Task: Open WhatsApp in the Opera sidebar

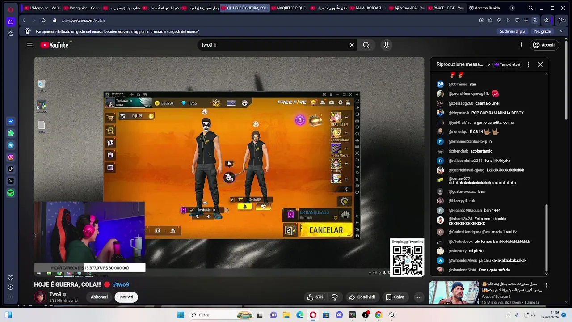Action: point(11,133)
